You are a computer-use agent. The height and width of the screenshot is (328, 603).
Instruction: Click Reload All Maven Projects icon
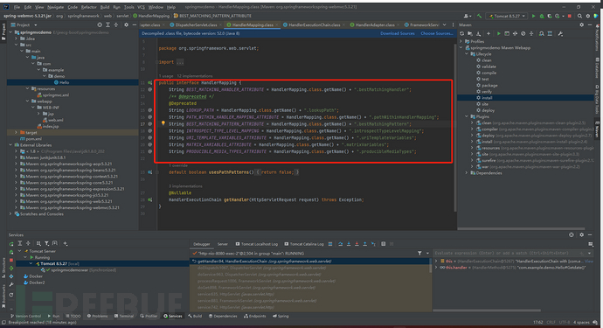462,34
